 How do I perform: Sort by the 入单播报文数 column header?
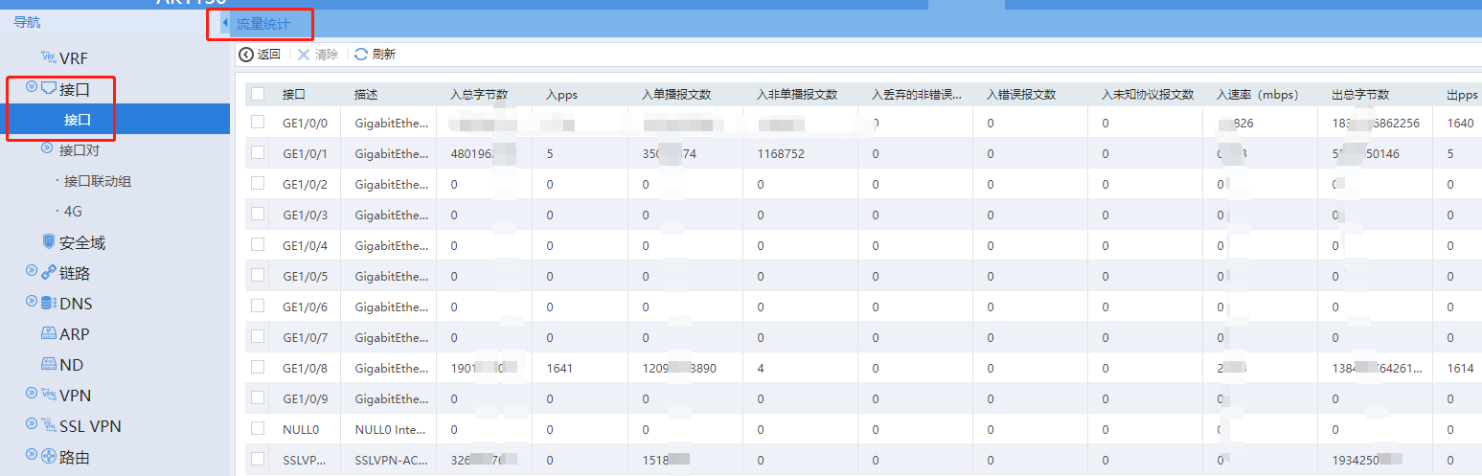click(x=676, y=95)
